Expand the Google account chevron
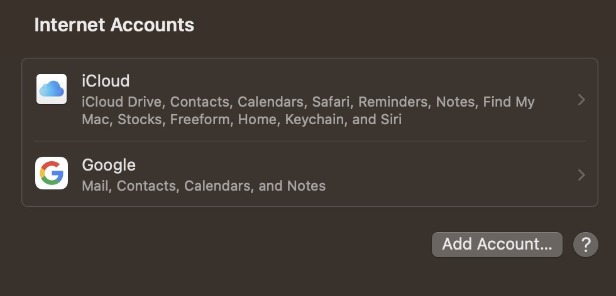 (581, 175)
